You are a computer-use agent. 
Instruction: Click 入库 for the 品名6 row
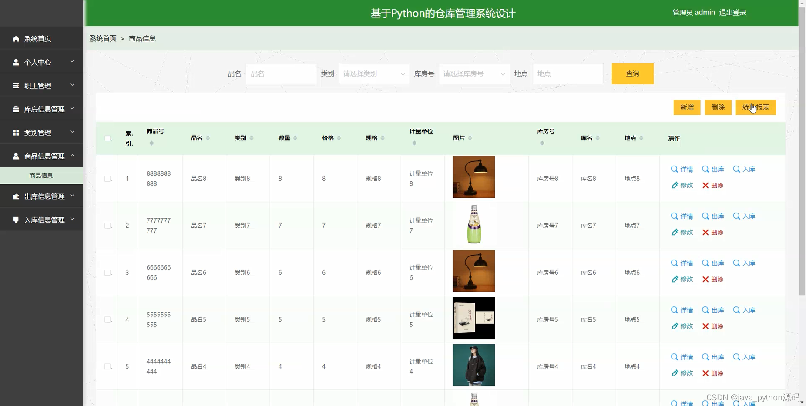pyautogui.click(x=744, y=263)
